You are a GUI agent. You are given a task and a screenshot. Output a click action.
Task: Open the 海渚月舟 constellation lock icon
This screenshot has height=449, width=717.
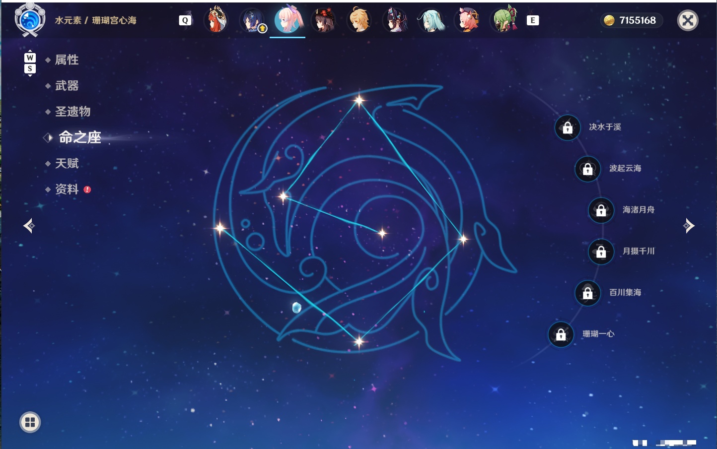coord(601,210)
